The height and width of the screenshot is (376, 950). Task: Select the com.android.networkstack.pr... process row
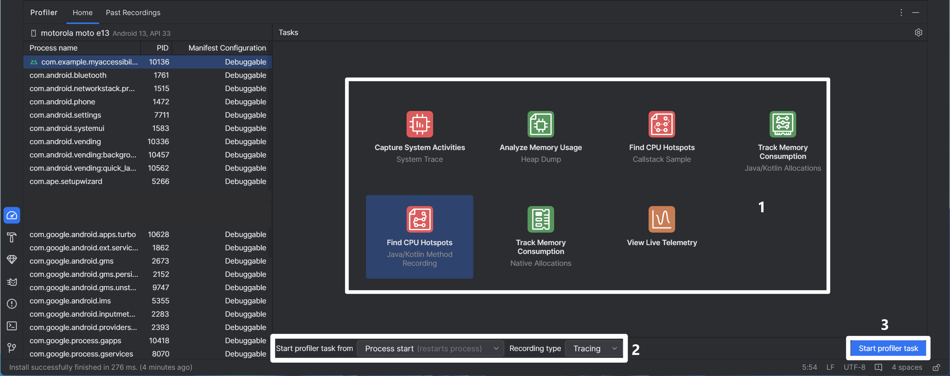click(x=148, y=88)
